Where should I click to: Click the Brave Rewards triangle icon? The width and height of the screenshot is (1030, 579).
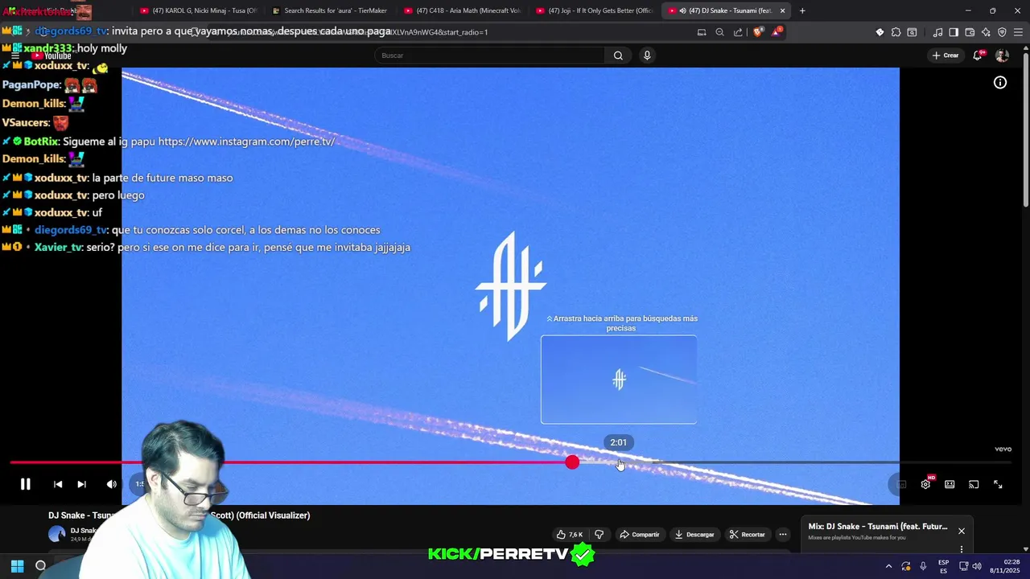[777, 32]
